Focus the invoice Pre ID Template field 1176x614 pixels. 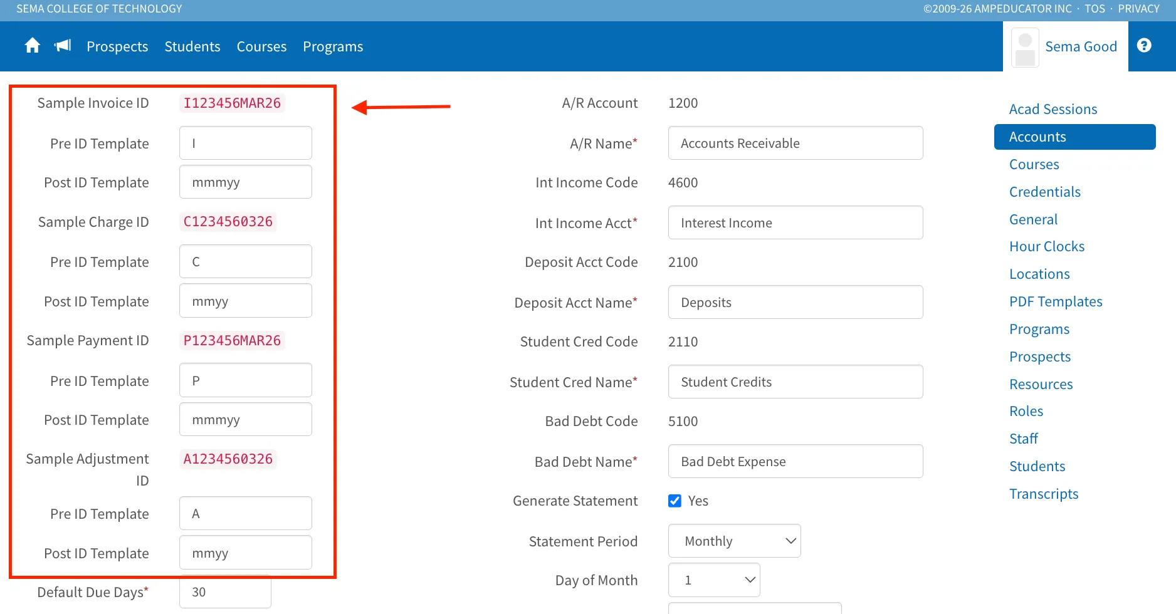point(246,143)
